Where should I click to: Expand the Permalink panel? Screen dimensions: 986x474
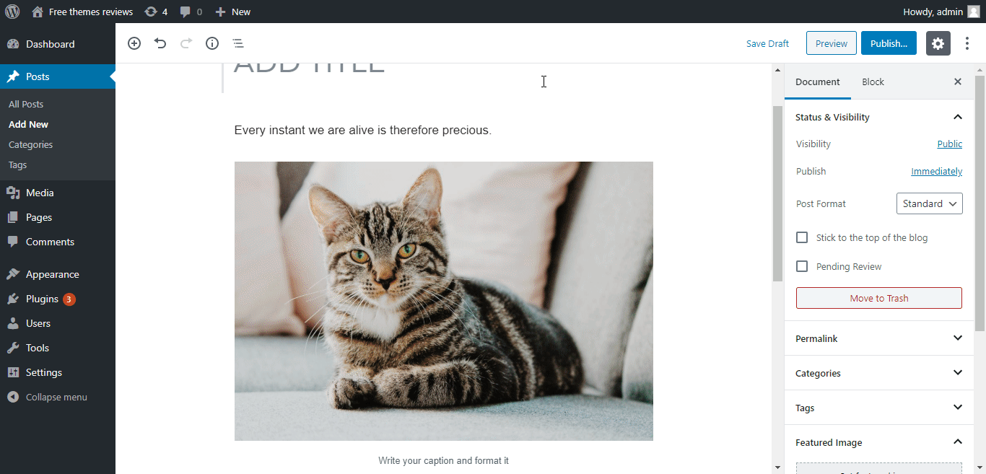pos(879,338)
